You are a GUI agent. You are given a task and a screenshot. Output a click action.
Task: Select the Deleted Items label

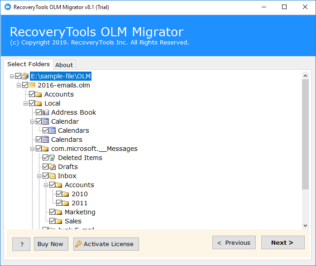80,158
